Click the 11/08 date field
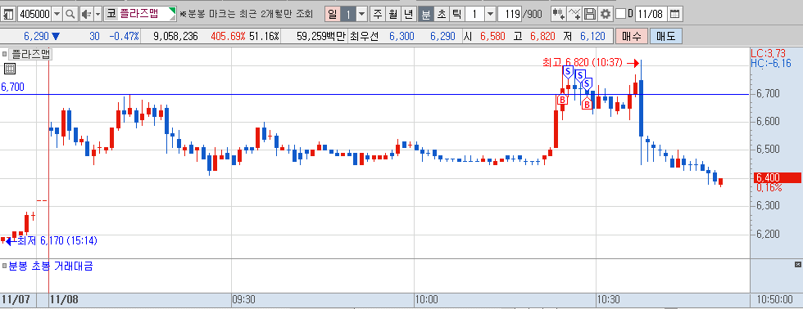 coord(651,14)
